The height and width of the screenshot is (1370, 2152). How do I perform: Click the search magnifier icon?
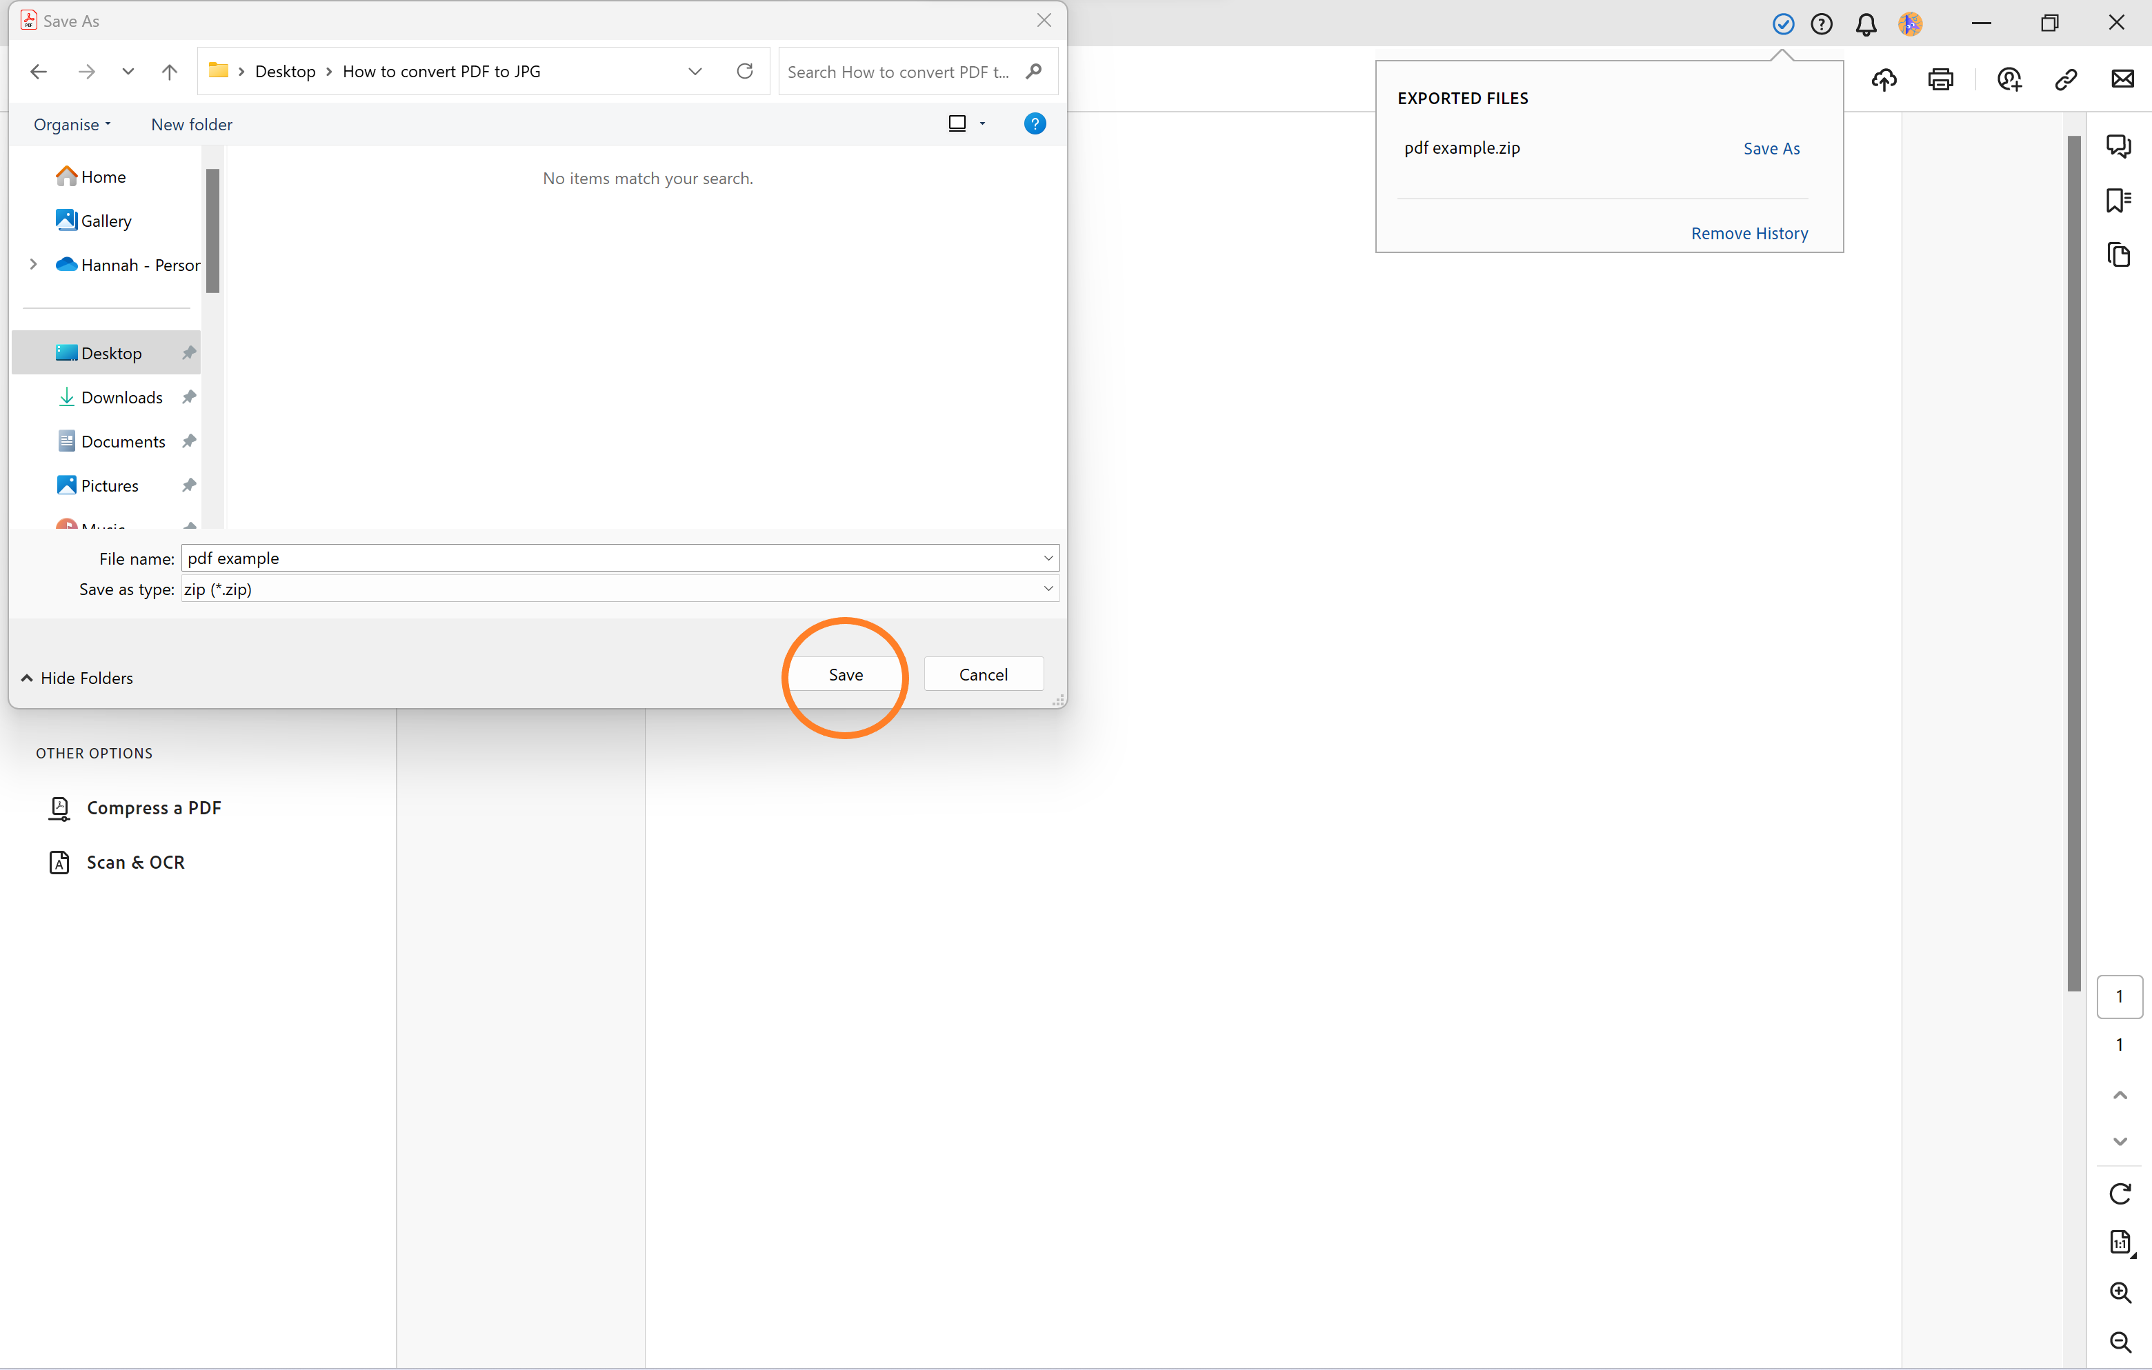pos(1034,72)
